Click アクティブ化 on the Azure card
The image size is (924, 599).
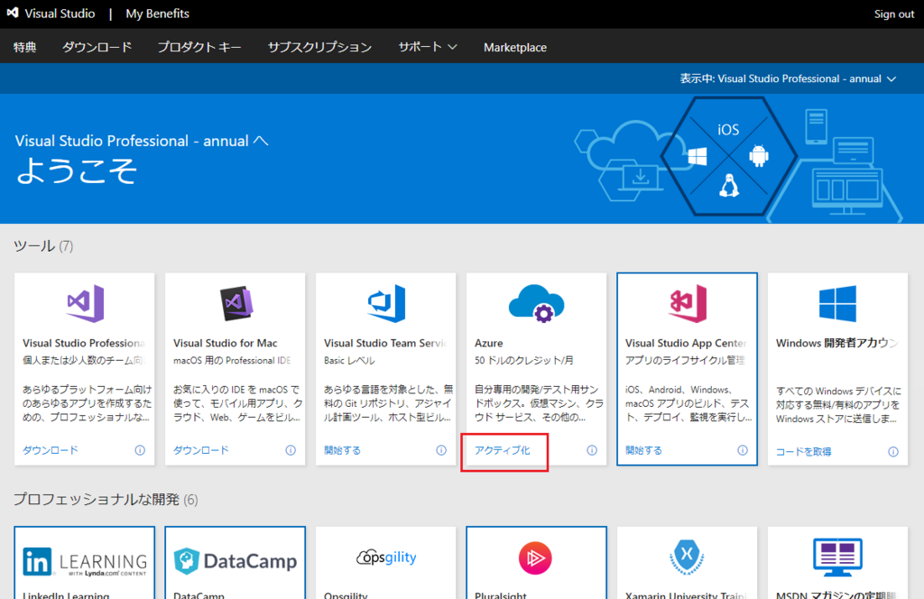click(x=502, y=450)
